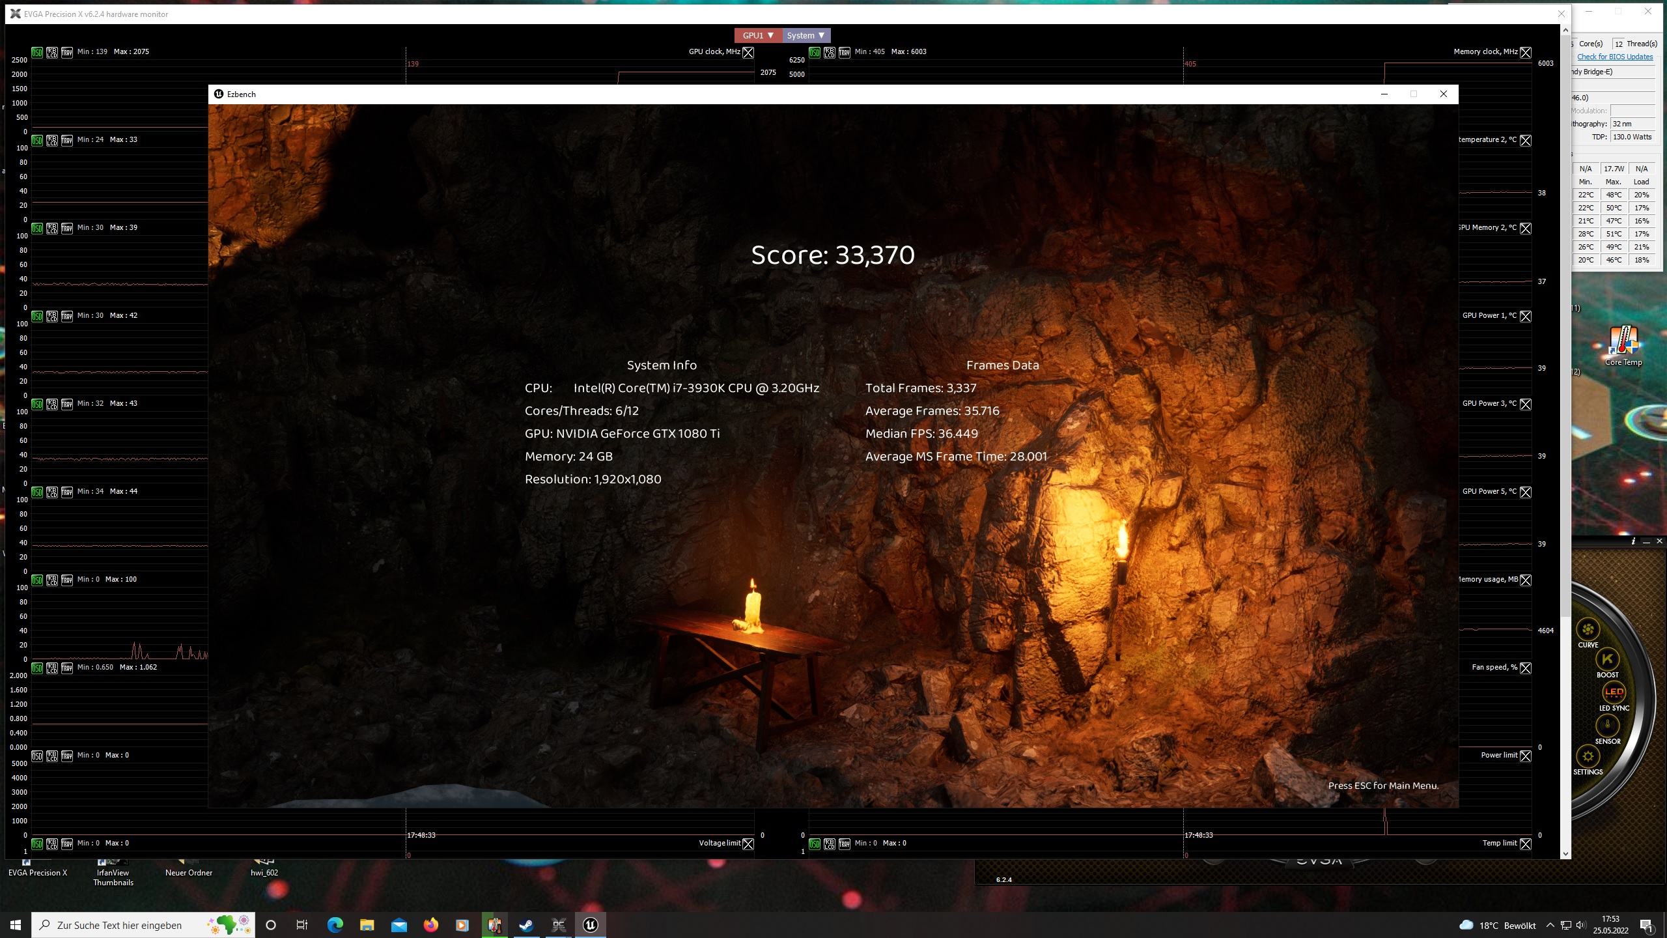The height and width of the screenshot is (938, 1667).
Task: Toggle OSD icon on Temp limit graph row
Action: coord(815,844)
